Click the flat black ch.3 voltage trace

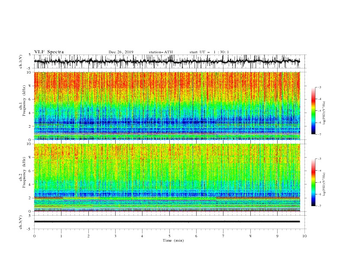[x=167, y=222]
